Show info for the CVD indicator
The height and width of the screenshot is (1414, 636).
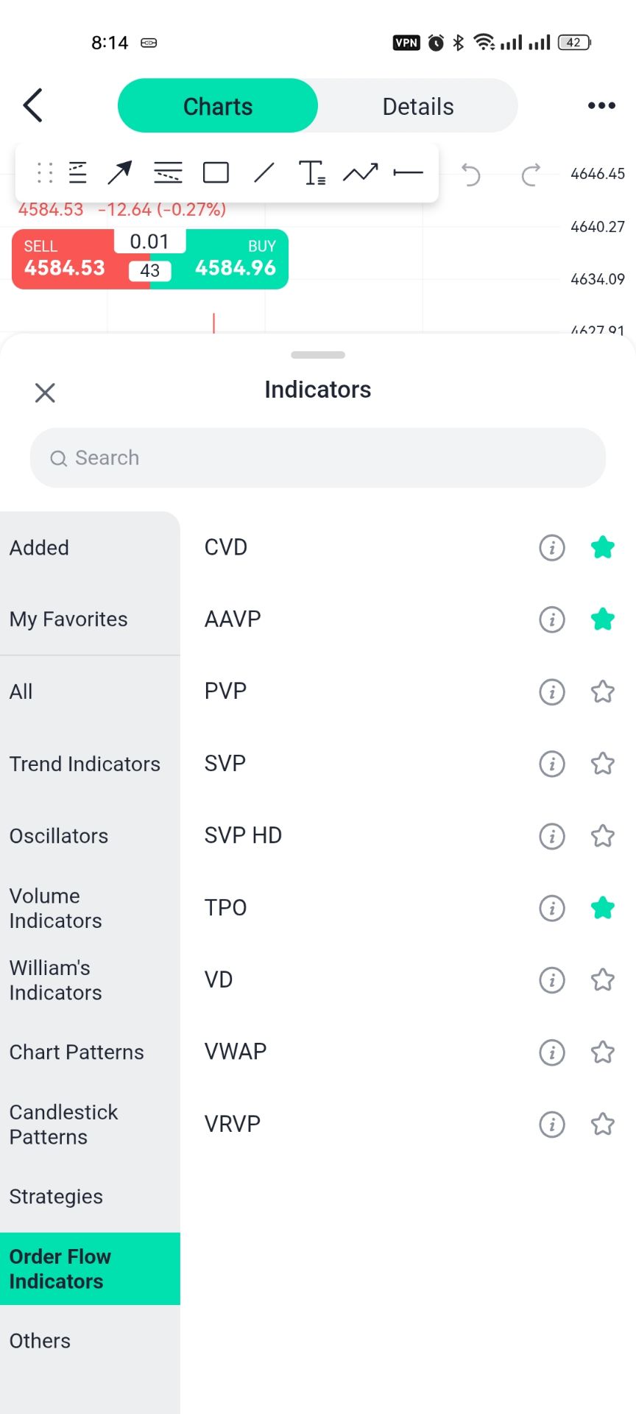pyautogui.click(x=552, y=548)
